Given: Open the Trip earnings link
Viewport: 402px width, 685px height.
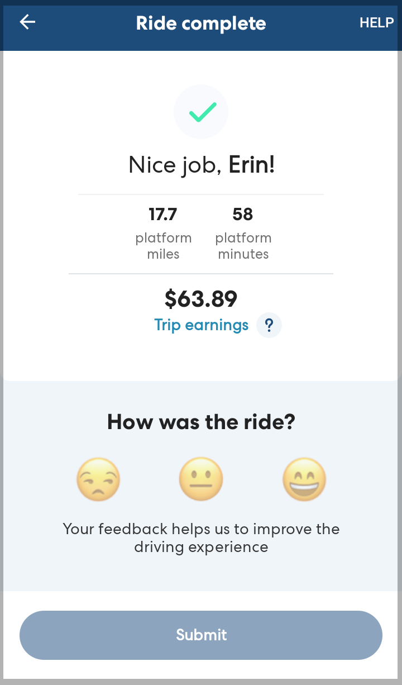Looking at the screenshot, I should coord(202,325).
